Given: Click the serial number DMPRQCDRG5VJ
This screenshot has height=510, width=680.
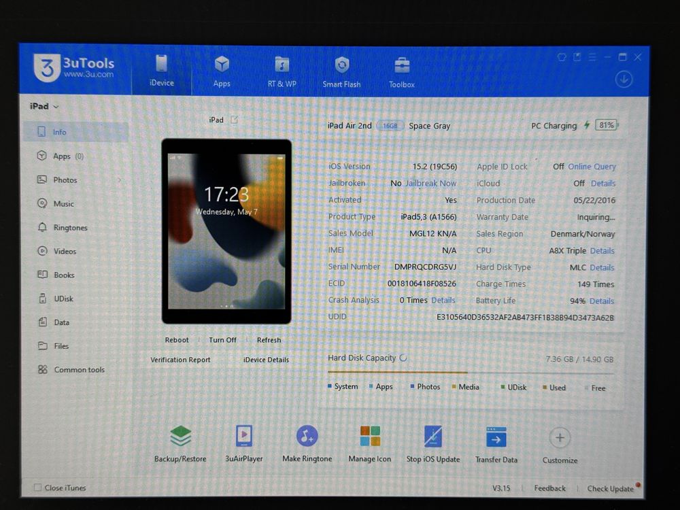Looking at the screenshot, I should point(425,267).
